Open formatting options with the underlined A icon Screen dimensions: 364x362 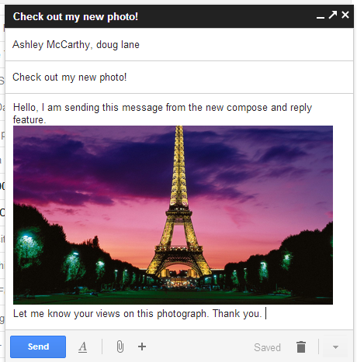click(82, 347)
